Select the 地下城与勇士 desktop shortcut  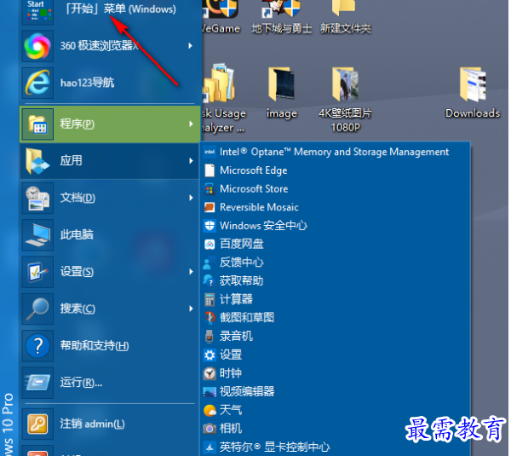282,18
